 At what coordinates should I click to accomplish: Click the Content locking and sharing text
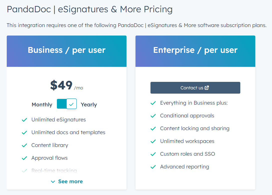[x=195, y=128]
